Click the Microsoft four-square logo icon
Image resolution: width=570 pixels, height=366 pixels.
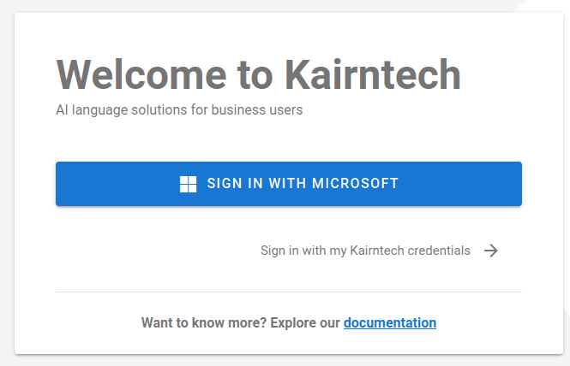point(188,184)
